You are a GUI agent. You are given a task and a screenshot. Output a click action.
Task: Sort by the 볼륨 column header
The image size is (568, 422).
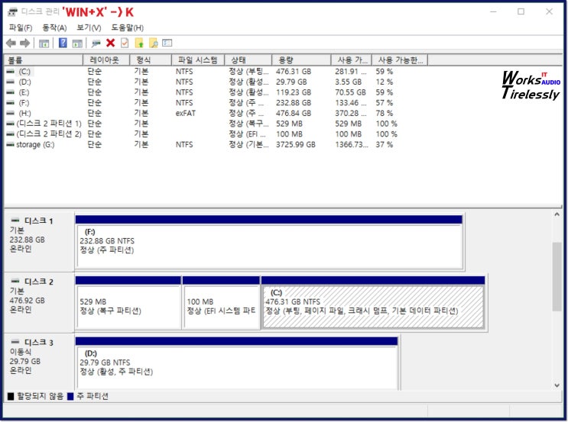pyautogui.click(x=43, y=60)
